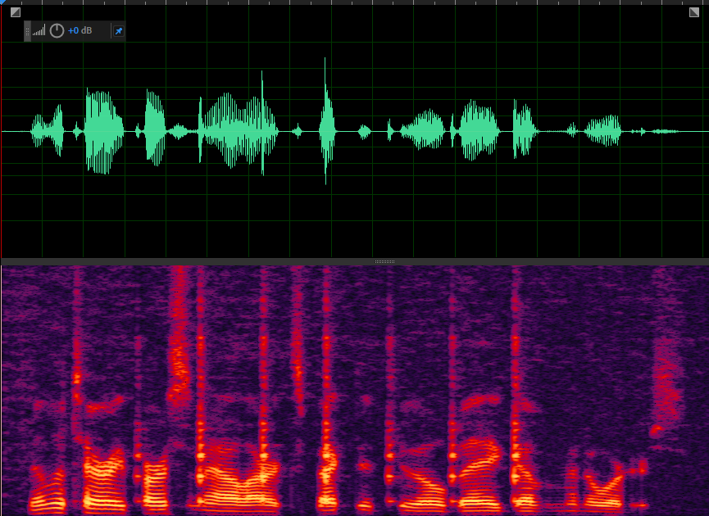Click the first waveform burst on the left
The image size is (709, 516).
pos(48,130)
